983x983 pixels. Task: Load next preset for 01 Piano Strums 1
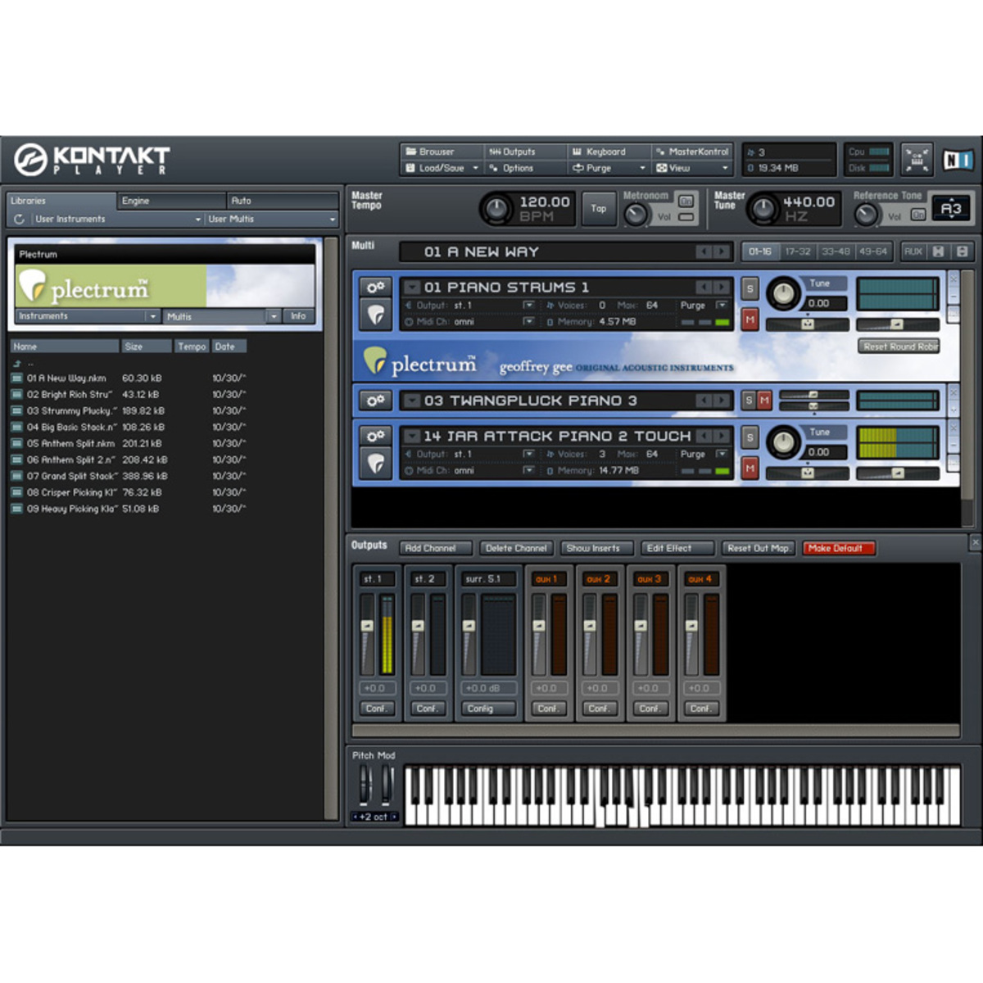(721, 287)
